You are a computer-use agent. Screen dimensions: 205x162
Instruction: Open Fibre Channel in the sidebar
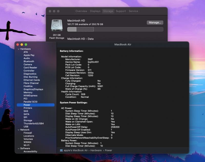coord(31,83)
